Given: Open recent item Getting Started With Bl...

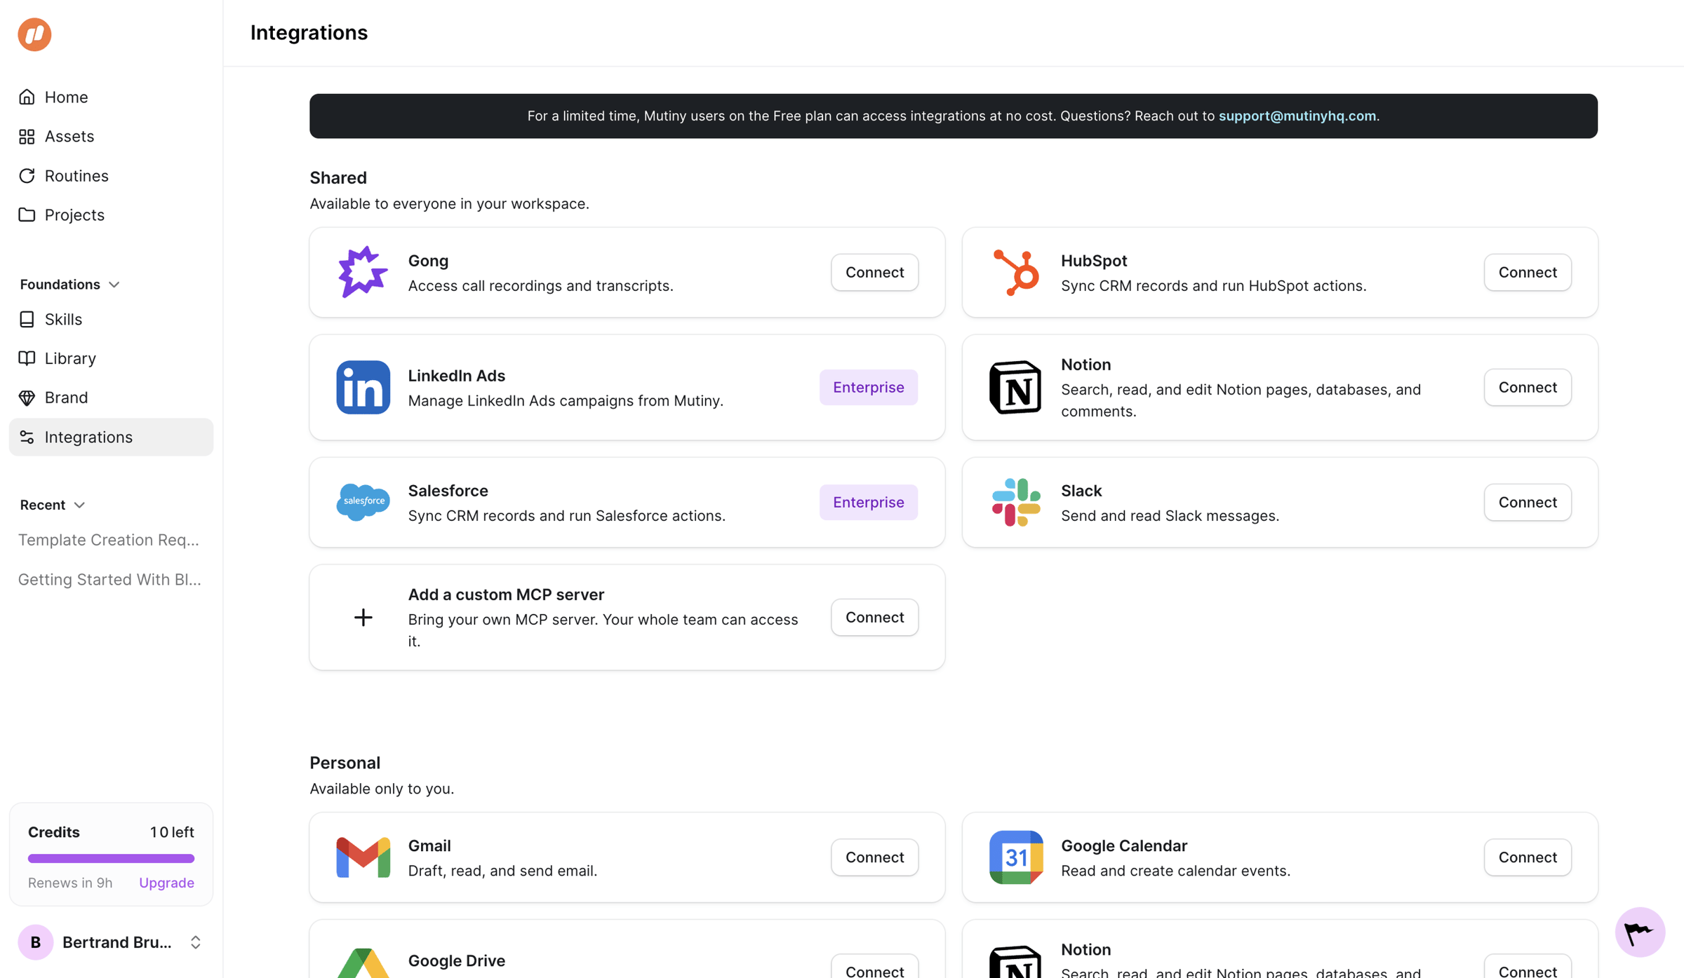Looking at the screenshot, I should click(x=109, y=579).
